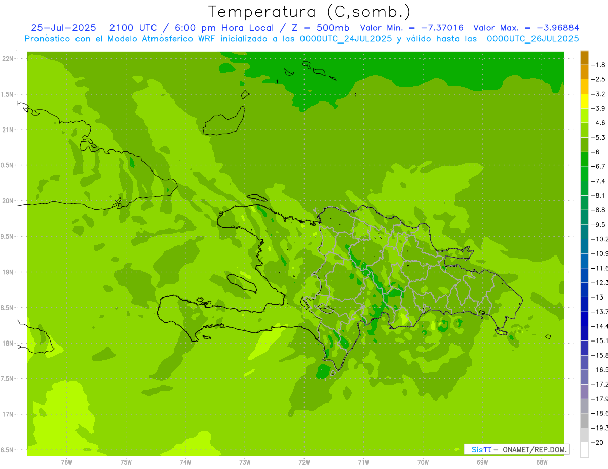Click the '74W' longitude label

(185, 462)
